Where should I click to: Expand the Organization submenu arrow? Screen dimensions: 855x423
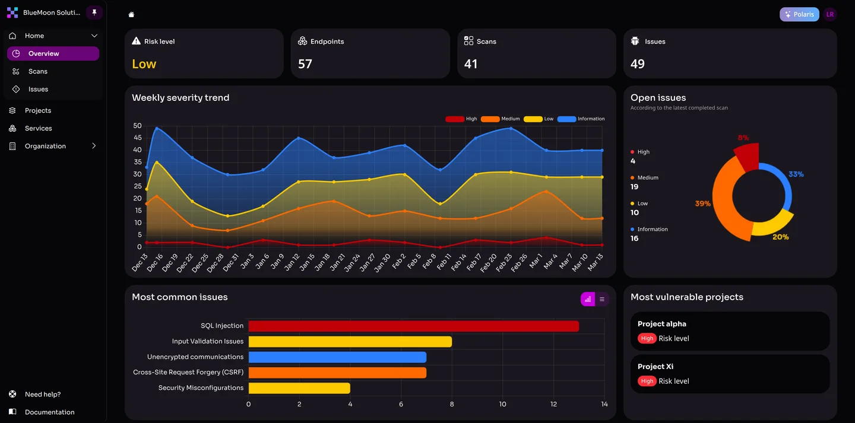(94, 146)
